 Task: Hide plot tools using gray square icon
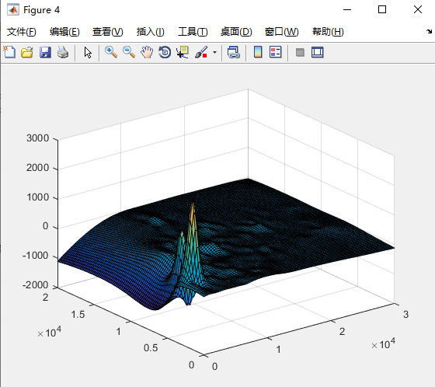pyautogui.click(x=300, y=52)
